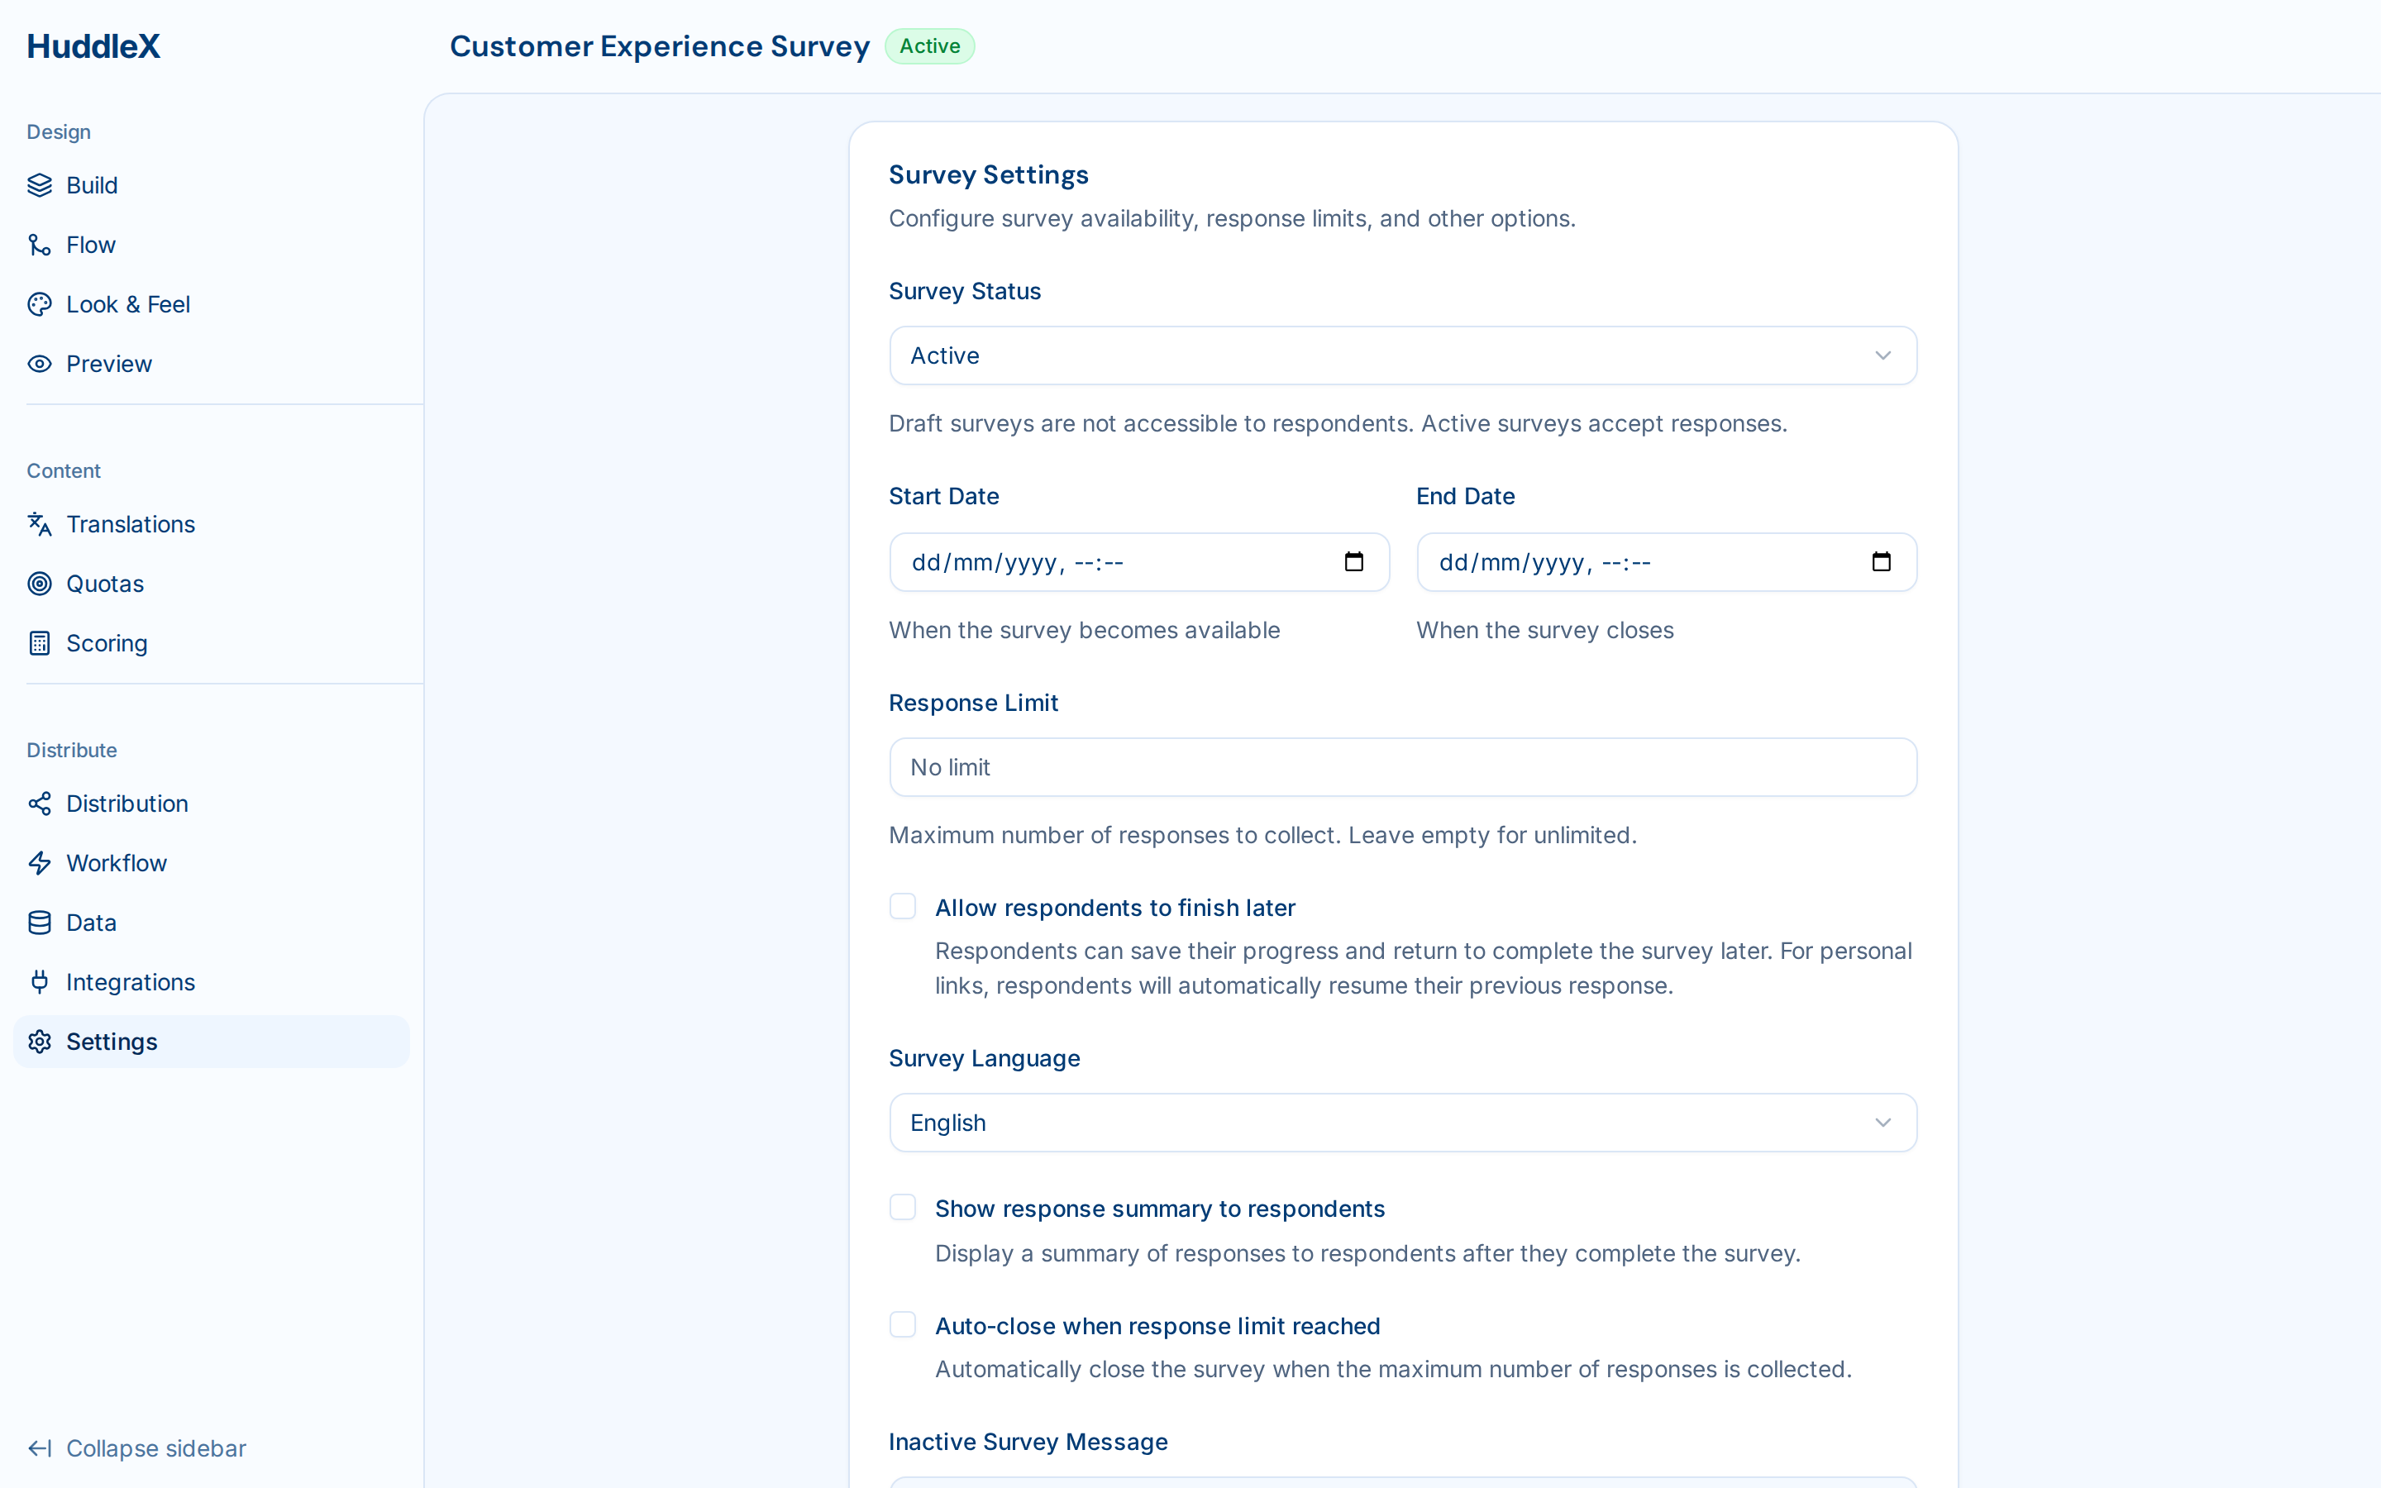
Task: Click the Inactive Survey Message label
Action: click(x=1028, y=1442)
